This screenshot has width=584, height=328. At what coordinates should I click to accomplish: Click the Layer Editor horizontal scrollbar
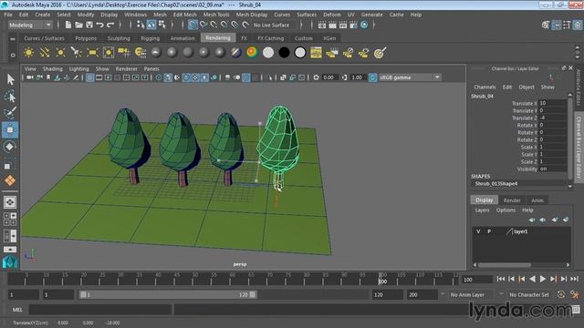[505, 265]
